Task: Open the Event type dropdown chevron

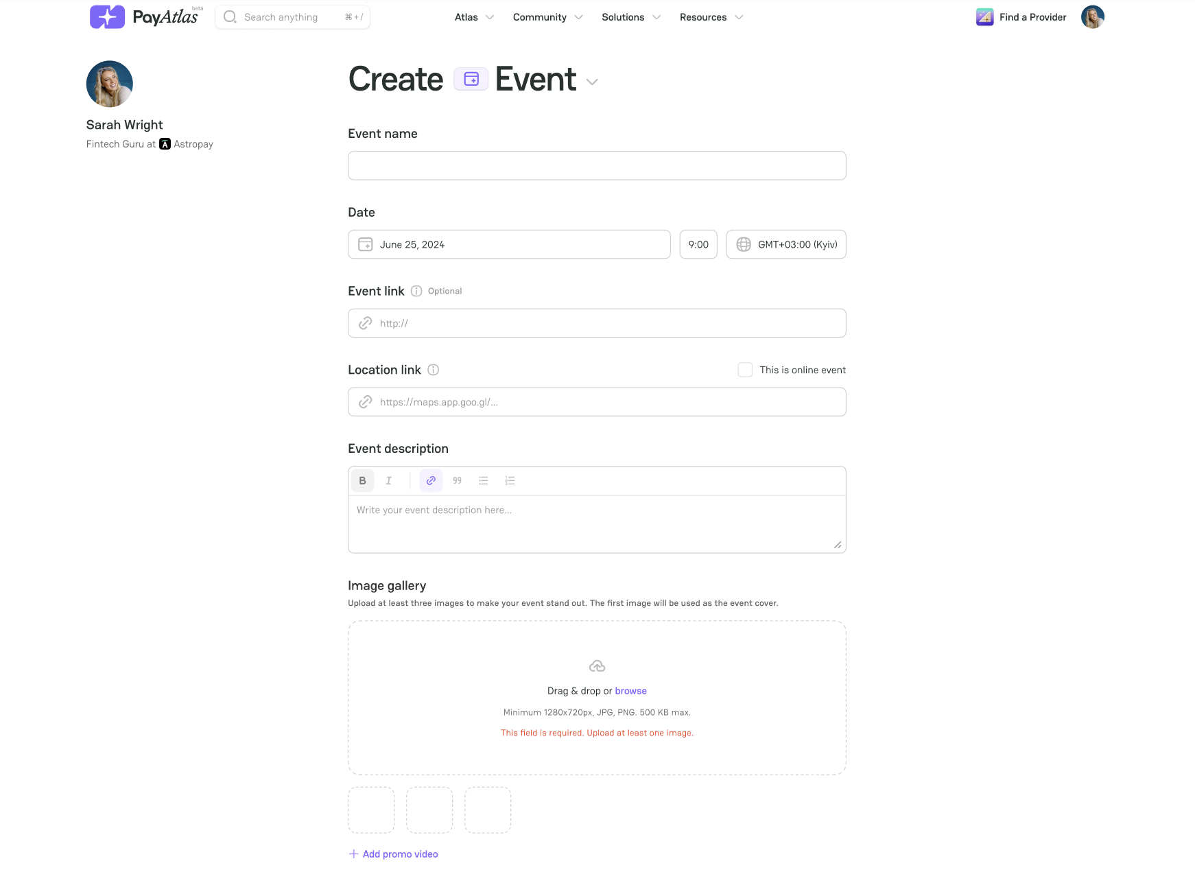Action: [x=592, y=82]
